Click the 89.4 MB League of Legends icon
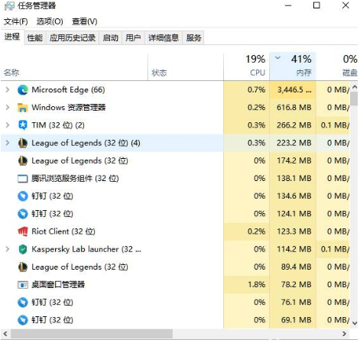Screen dimensions: 360x343 [23, 267]
